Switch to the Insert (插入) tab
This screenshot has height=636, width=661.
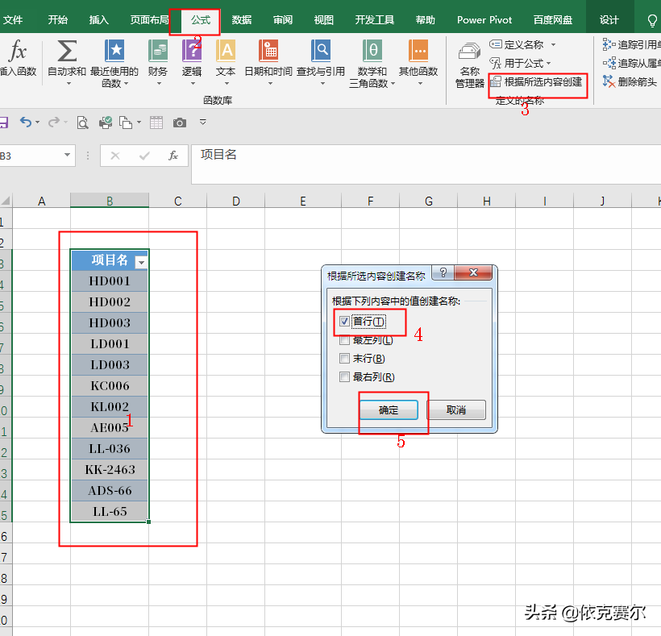click(x=99, y=20)
